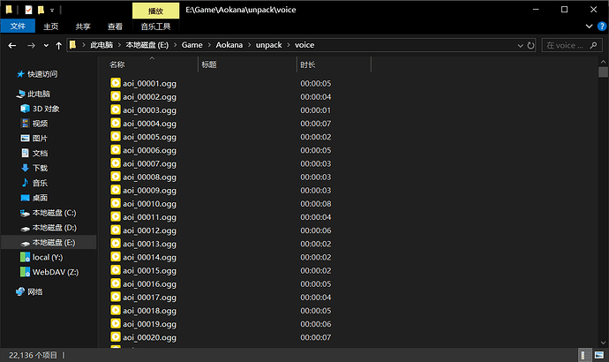The image size is (609, 362).
Task: Sort files by 时长 (Duration) column header
Action: [308, 64]
